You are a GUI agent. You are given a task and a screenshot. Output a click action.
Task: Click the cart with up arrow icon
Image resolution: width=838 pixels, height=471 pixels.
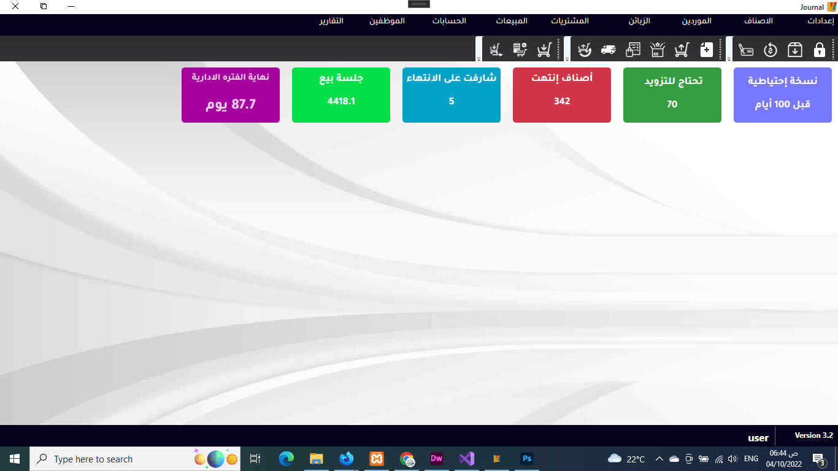tap(682, 50)
